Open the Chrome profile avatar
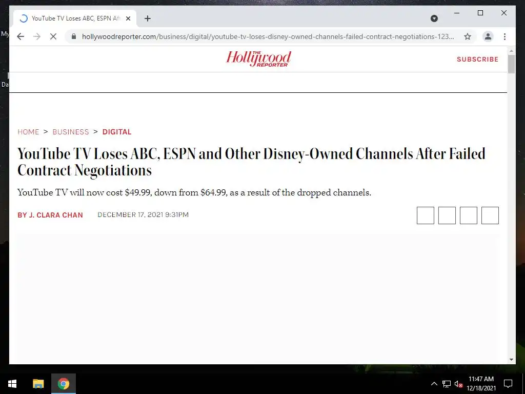Viewport: 525px width, 394px height. [488, 36]
